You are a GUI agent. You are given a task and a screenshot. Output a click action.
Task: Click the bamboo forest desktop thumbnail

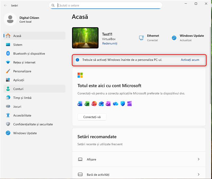click(x=85, y=38)
